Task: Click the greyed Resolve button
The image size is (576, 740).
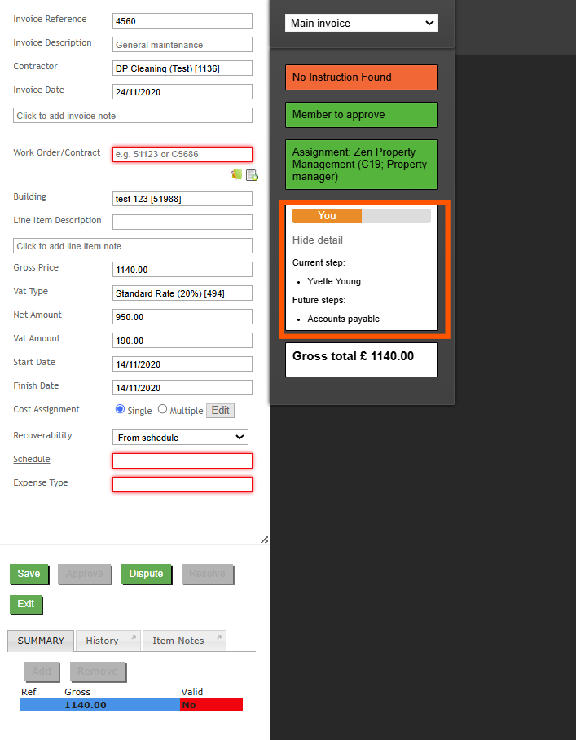Action: pos(207,574)
